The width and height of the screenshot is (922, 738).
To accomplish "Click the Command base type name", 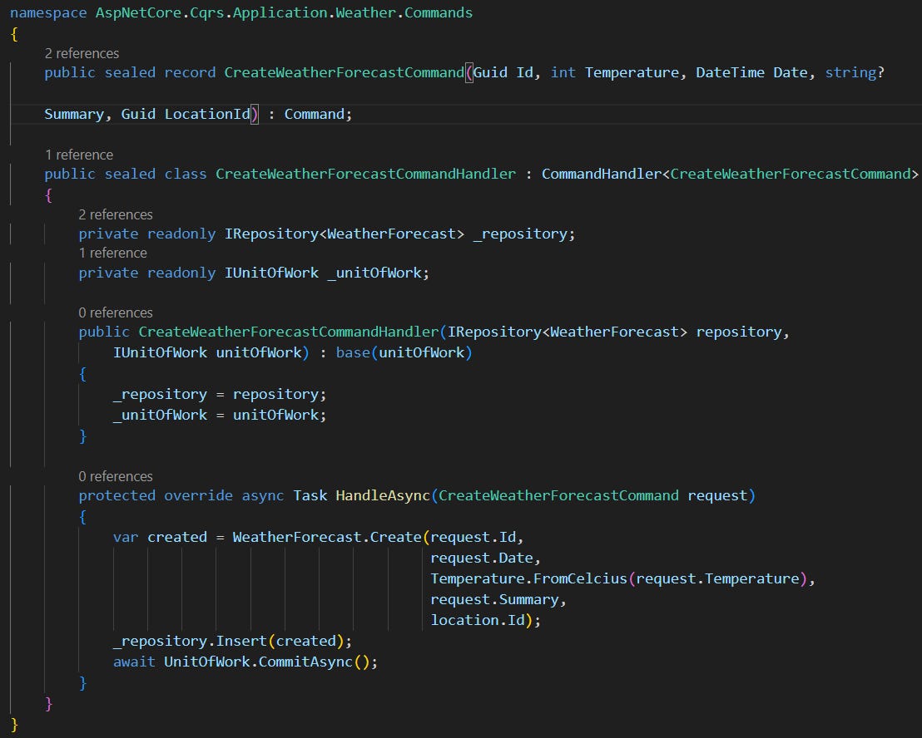I will coord(315,114).
